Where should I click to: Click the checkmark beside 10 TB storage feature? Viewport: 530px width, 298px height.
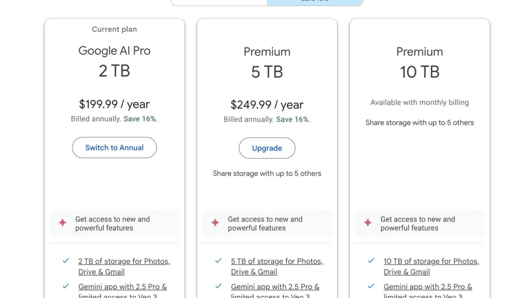click(x=371, y=261)
